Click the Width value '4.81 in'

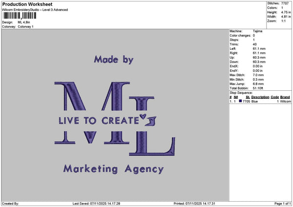click(286, 17)
